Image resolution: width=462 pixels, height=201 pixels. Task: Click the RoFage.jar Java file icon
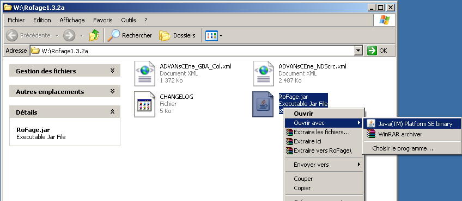[x=264, y=104]
